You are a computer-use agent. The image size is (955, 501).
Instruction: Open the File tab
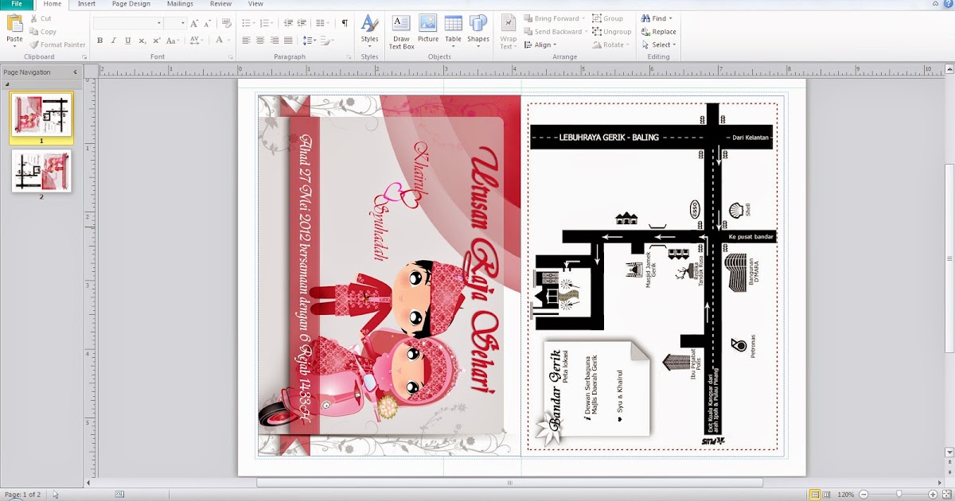(x=17, y=4)
